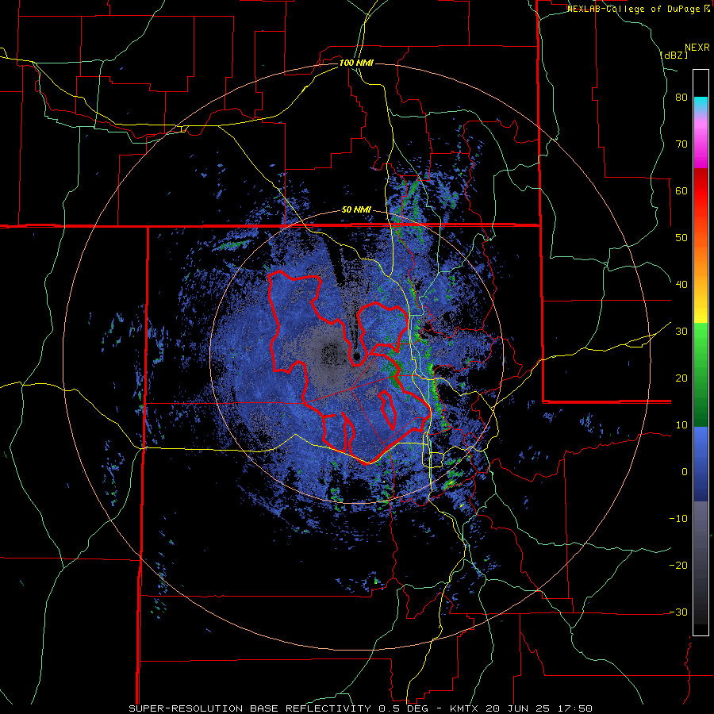Screen dimensions: 714x714
Task: Click the 50 value on the dBZ scale
Action: [681, 238]
